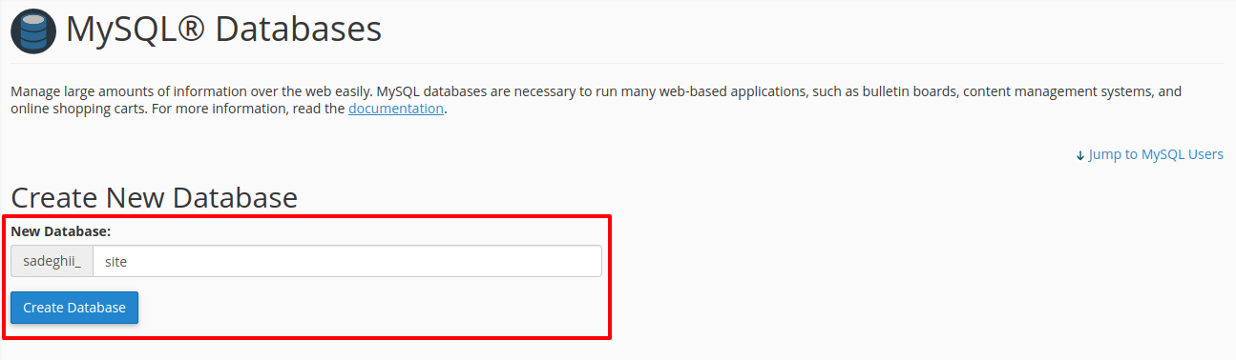This screenshot has width=1236, height=360.
Task: Focus the New Database name input field
Action: [347, 261]
